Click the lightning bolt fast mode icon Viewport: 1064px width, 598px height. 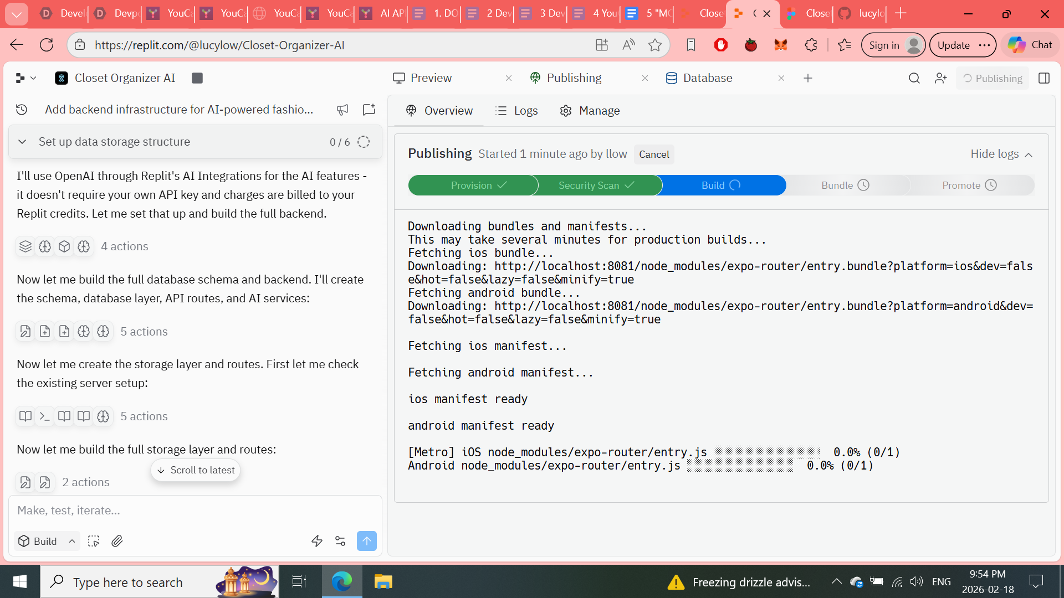(x=317, y=541)
